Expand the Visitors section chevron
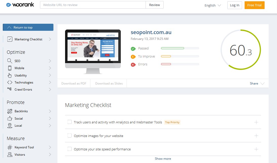This screenshot has height=163, width=277. point(50,155)
